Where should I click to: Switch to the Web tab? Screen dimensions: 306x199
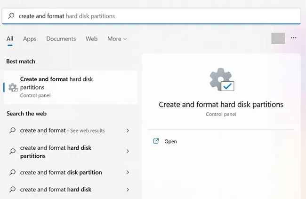coord(91,39)
